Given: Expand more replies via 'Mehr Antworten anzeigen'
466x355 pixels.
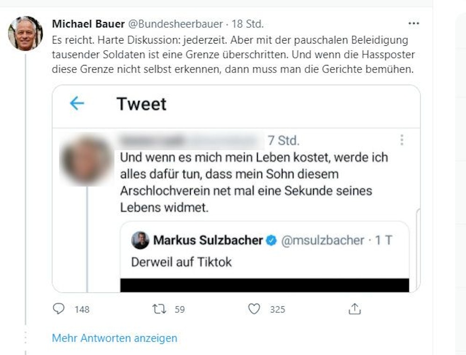Looking at the screenshot, I should [115, 338].
